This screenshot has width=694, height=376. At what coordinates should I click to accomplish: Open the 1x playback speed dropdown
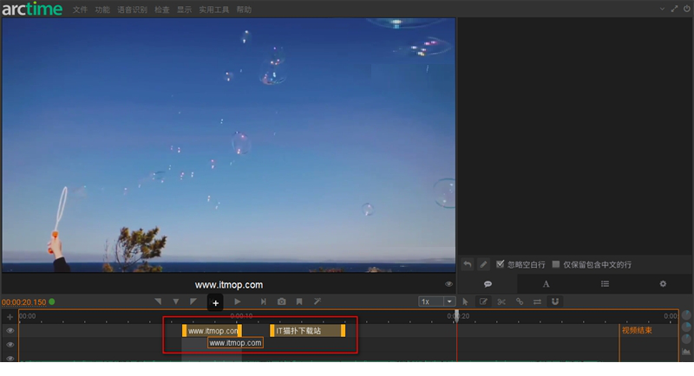coord(436,301)
